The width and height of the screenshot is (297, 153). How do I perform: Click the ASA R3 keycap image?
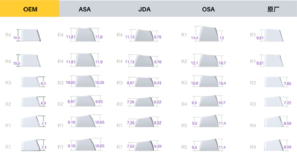tap(85, 81)
